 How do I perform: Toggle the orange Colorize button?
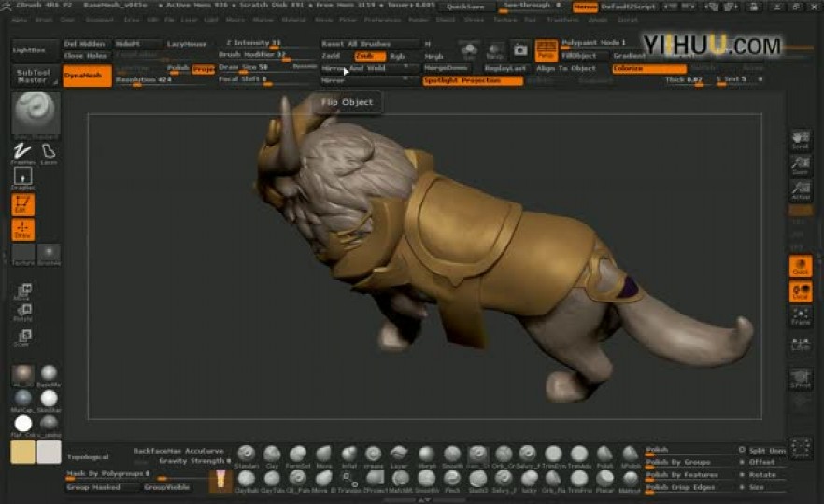click(649, 69)
